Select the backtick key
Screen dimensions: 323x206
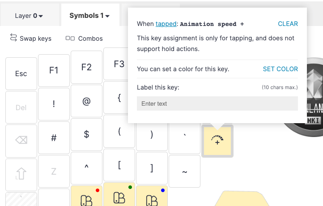coord(185,138)
